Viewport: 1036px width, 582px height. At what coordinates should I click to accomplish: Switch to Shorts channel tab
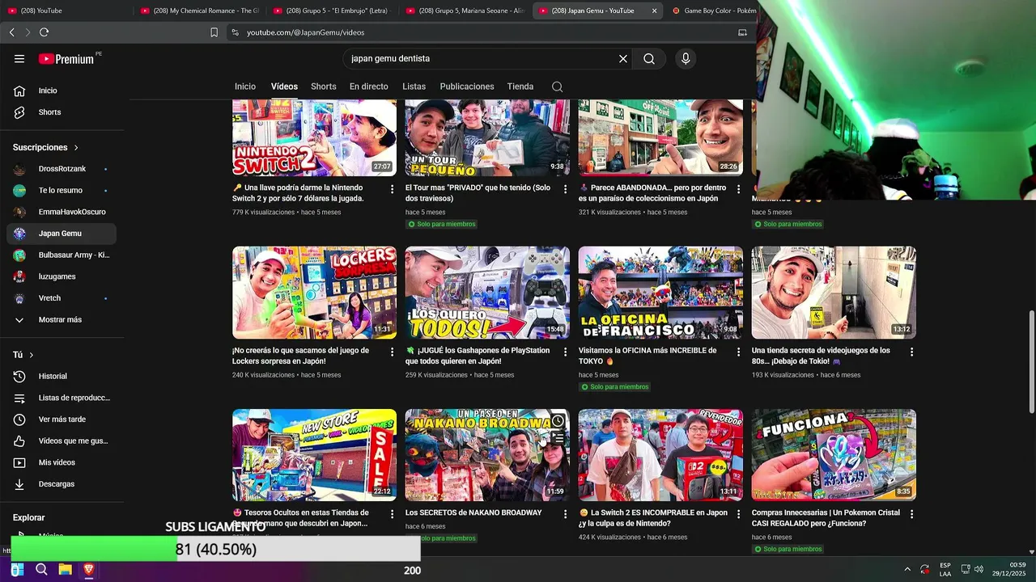tap(324, 86)
